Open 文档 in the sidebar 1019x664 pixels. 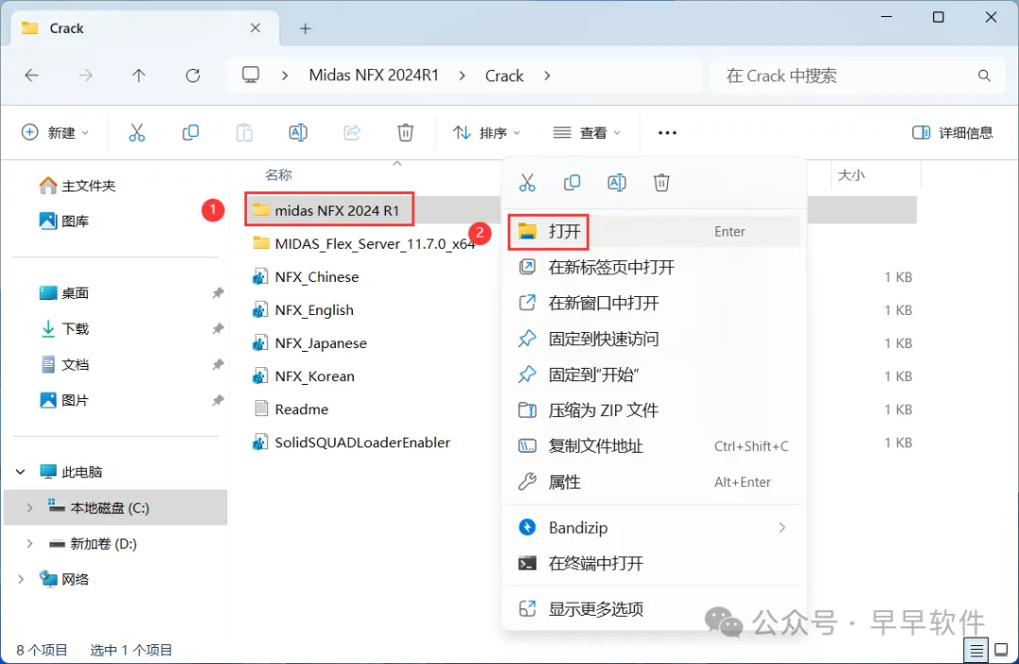point(64,364)
